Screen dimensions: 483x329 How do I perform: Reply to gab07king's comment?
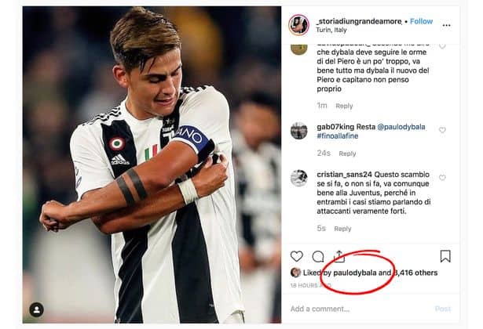coord(347,154)
